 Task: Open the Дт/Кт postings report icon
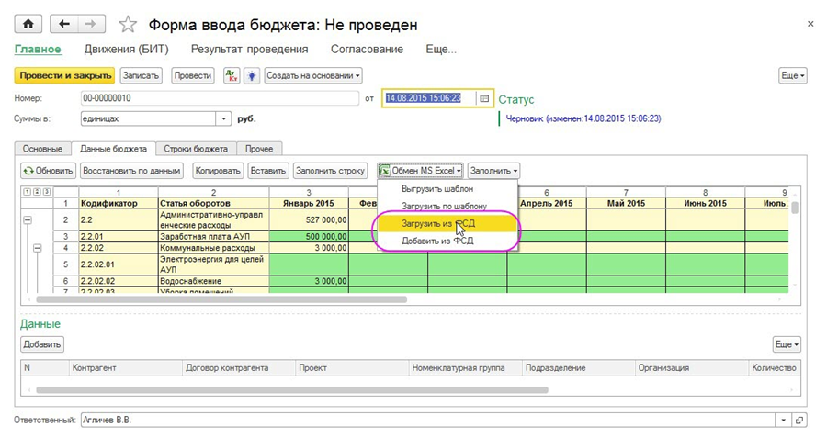pyautogui.click(x=231, y=75)
